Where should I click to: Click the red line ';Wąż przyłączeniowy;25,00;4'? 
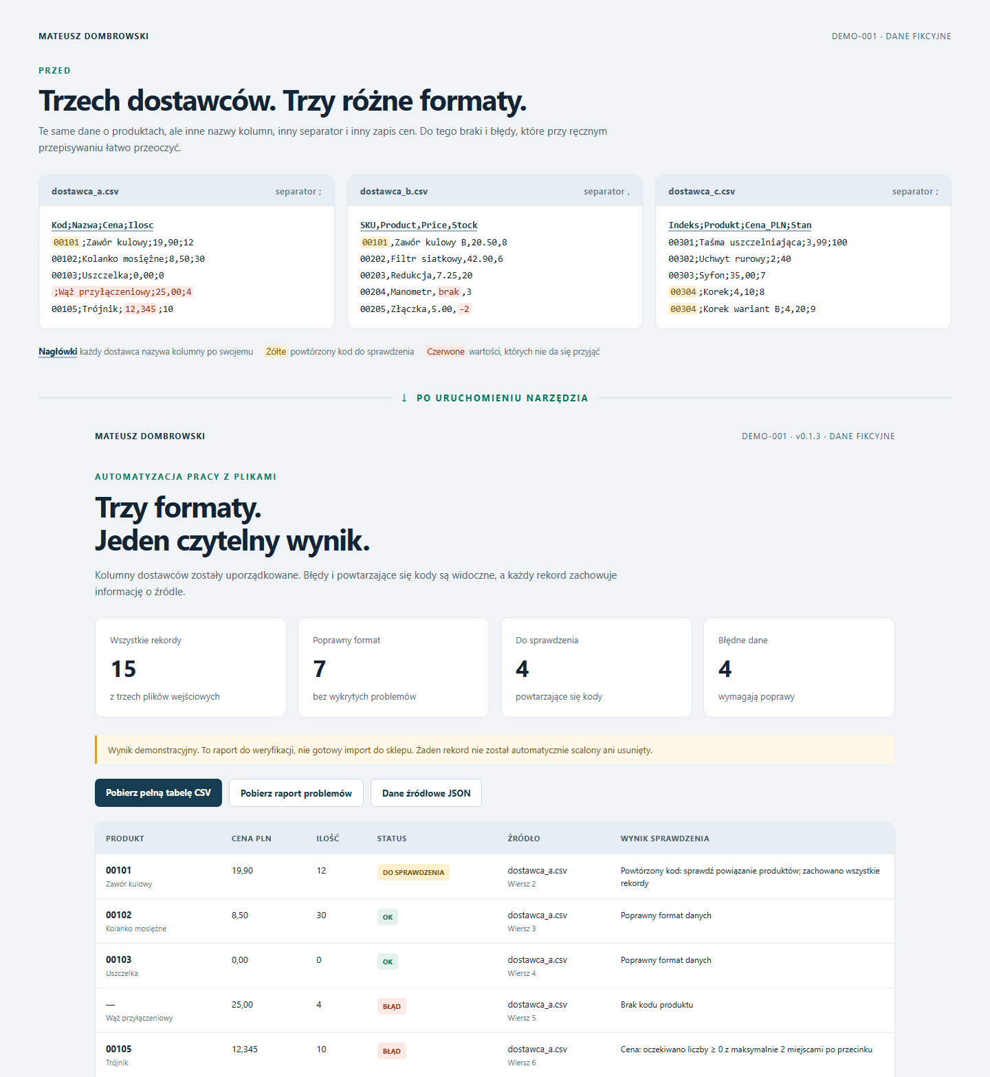[x=123, y=292]
